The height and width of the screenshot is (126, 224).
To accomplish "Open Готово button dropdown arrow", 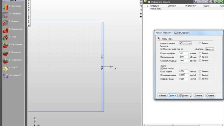I will coord(190,96).
